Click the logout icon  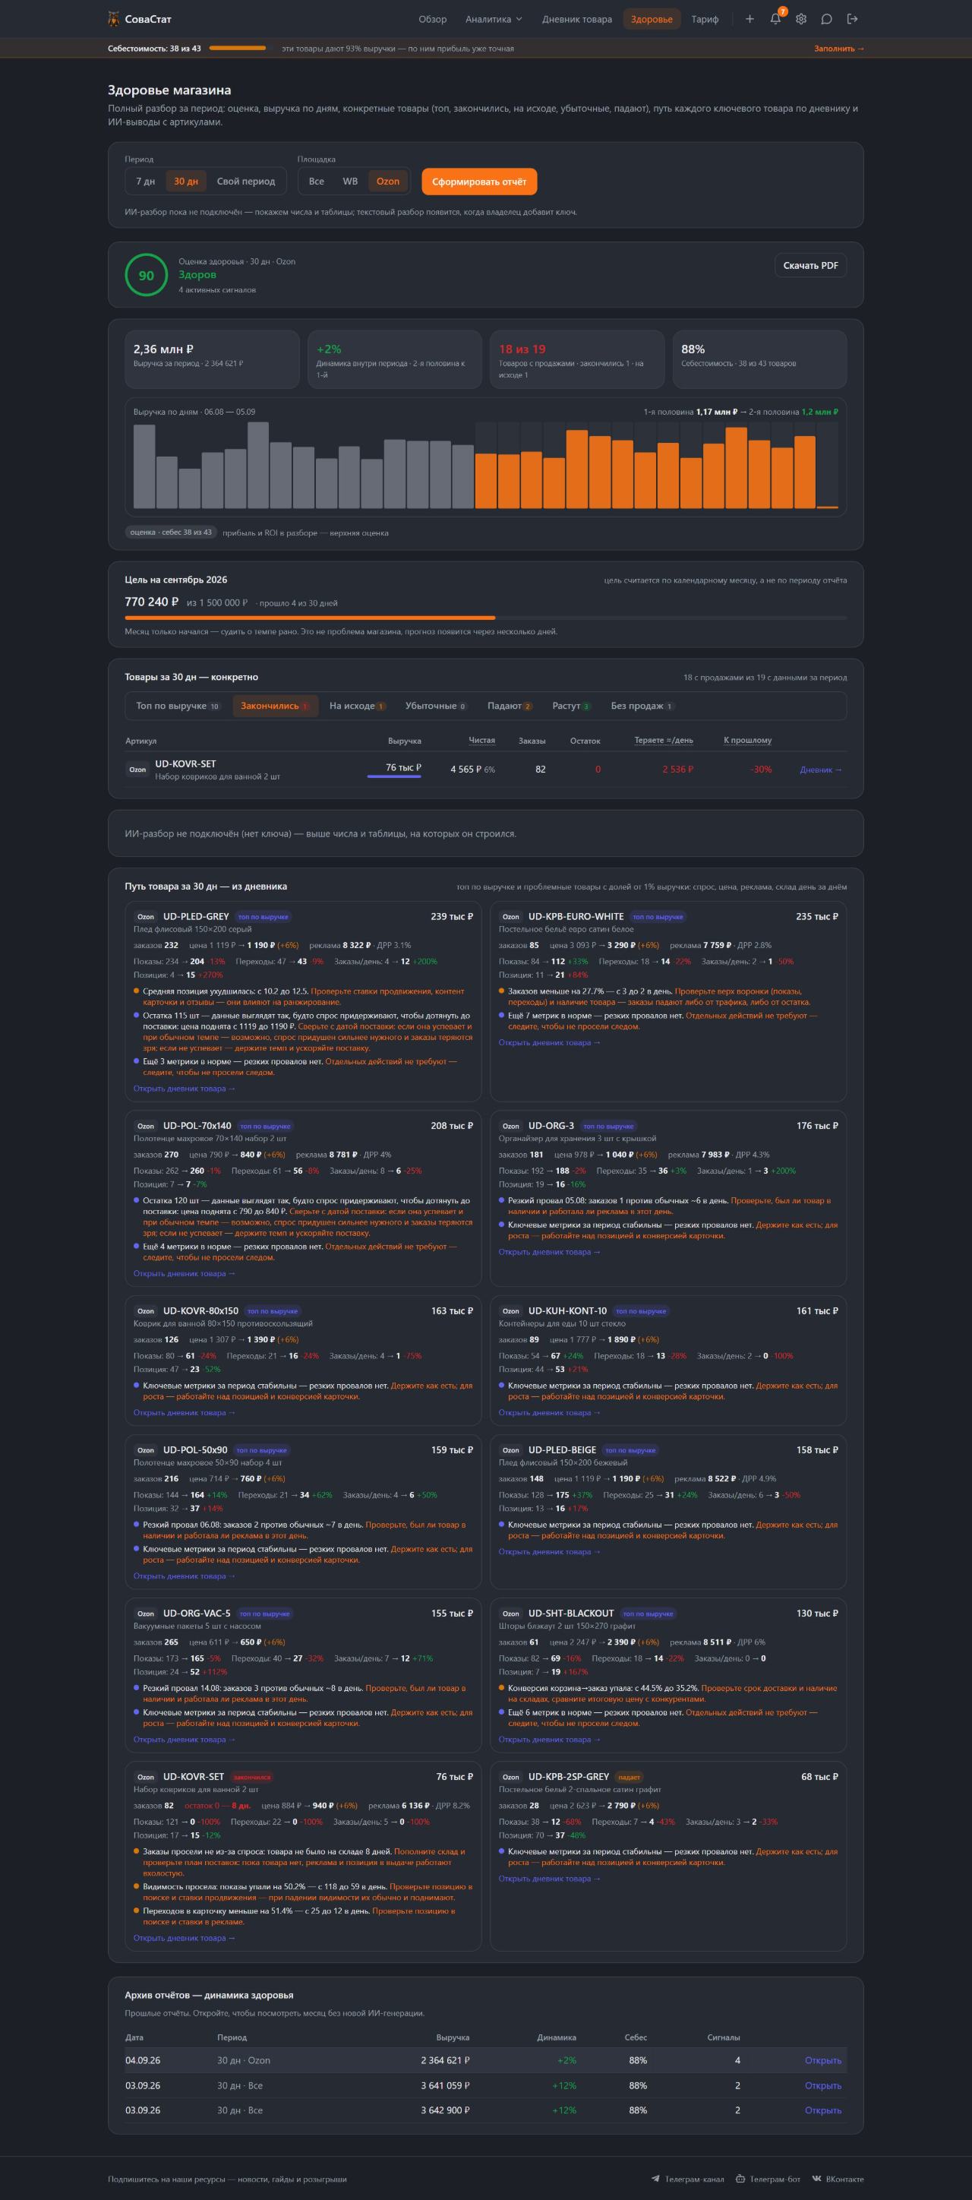[852, 19]
